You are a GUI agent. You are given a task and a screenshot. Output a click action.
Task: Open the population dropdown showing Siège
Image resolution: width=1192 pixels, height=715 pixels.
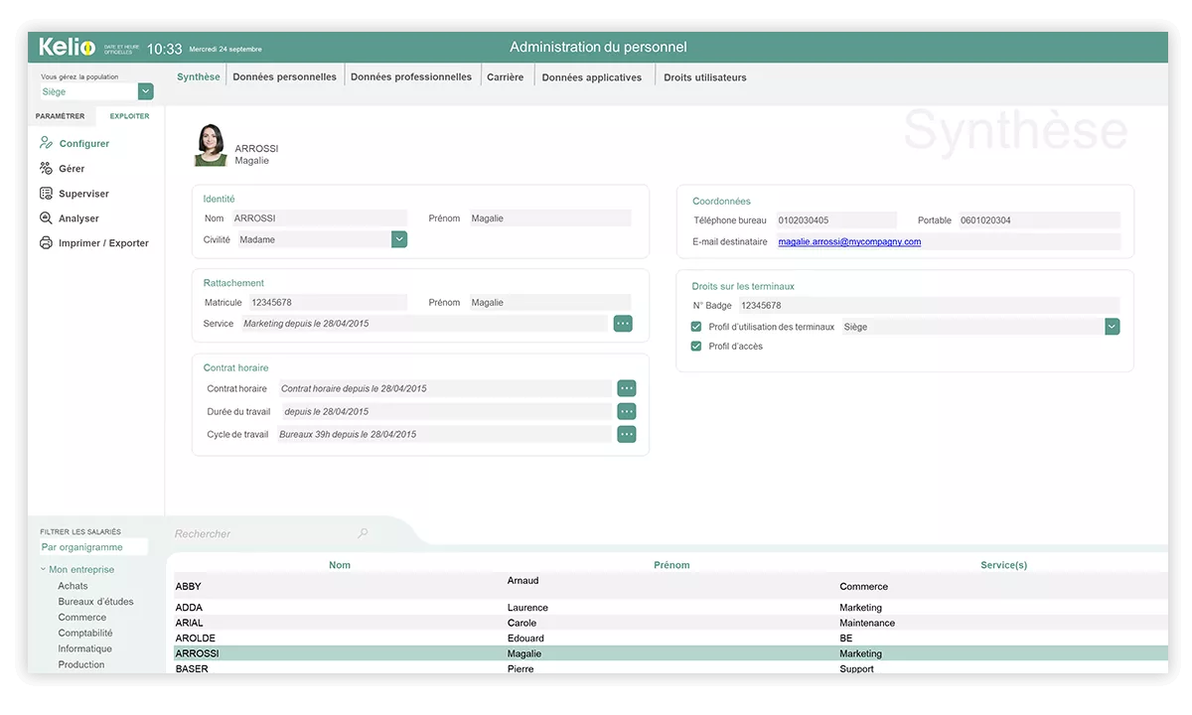[x=145, y=90]
